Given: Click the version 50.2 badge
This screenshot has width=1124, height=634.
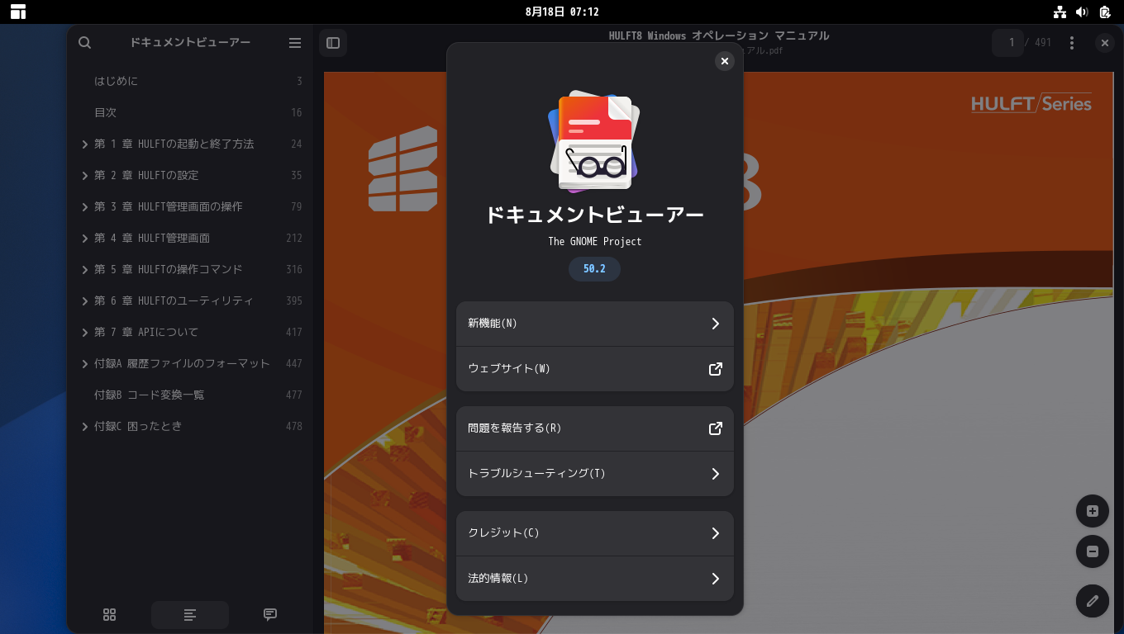Looking at the screenshot, I should (x=594, y=269).
